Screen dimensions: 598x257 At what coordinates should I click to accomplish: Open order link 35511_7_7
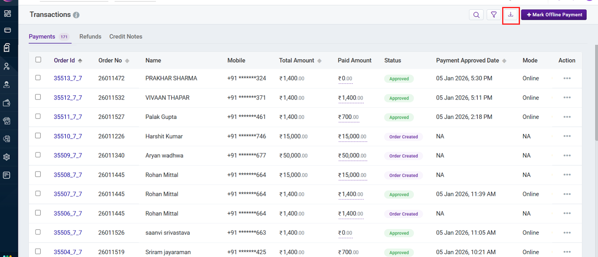coord(68,117)
